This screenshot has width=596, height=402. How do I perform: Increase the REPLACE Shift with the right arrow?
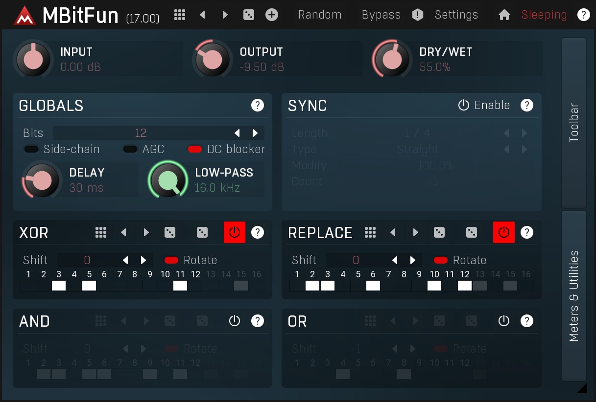pos(413,260)
